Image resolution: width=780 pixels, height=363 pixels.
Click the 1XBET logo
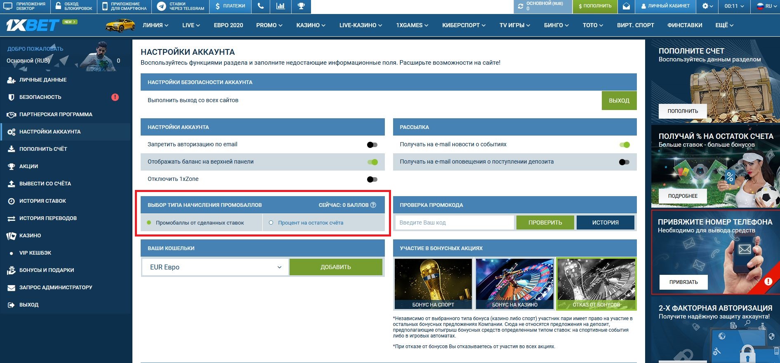click(33, 26)
